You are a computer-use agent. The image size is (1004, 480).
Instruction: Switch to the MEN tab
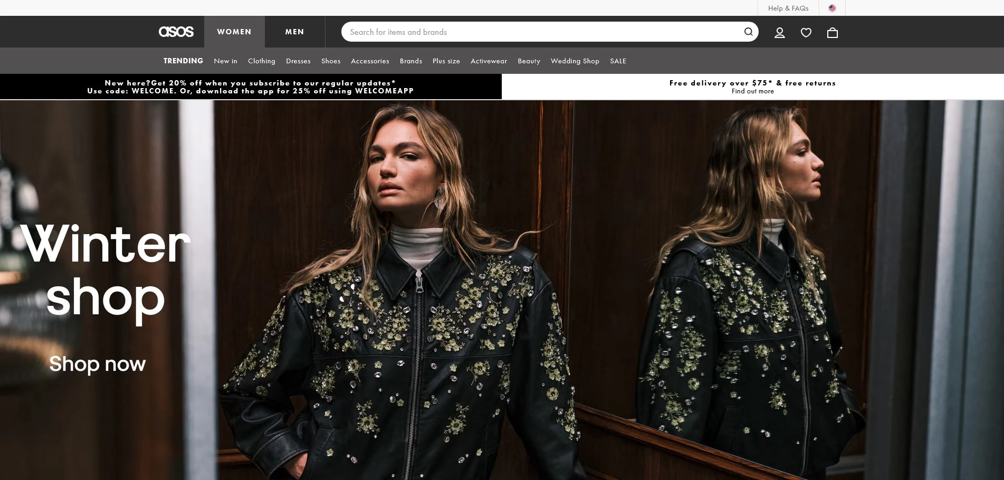click(x=294, y=31)
